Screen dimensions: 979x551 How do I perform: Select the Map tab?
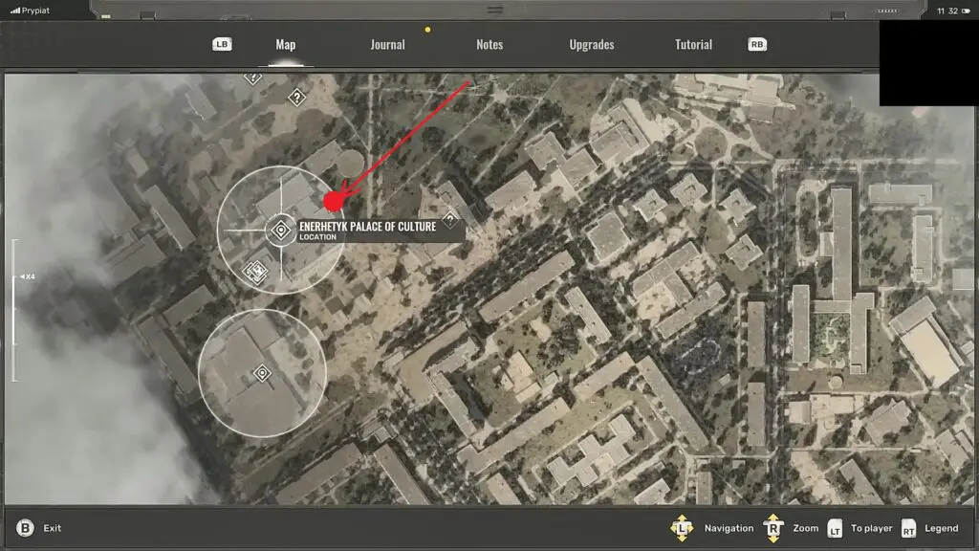(285, 45)
